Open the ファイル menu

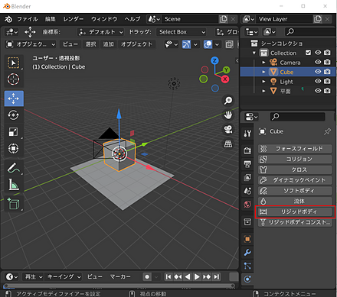[28, 19]
